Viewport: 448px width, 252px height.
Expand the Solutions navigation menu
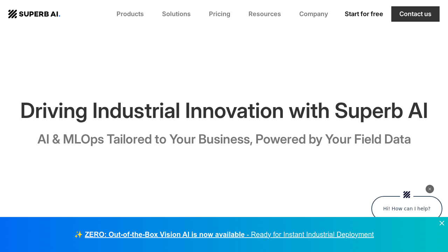click(x=176, y=14)
